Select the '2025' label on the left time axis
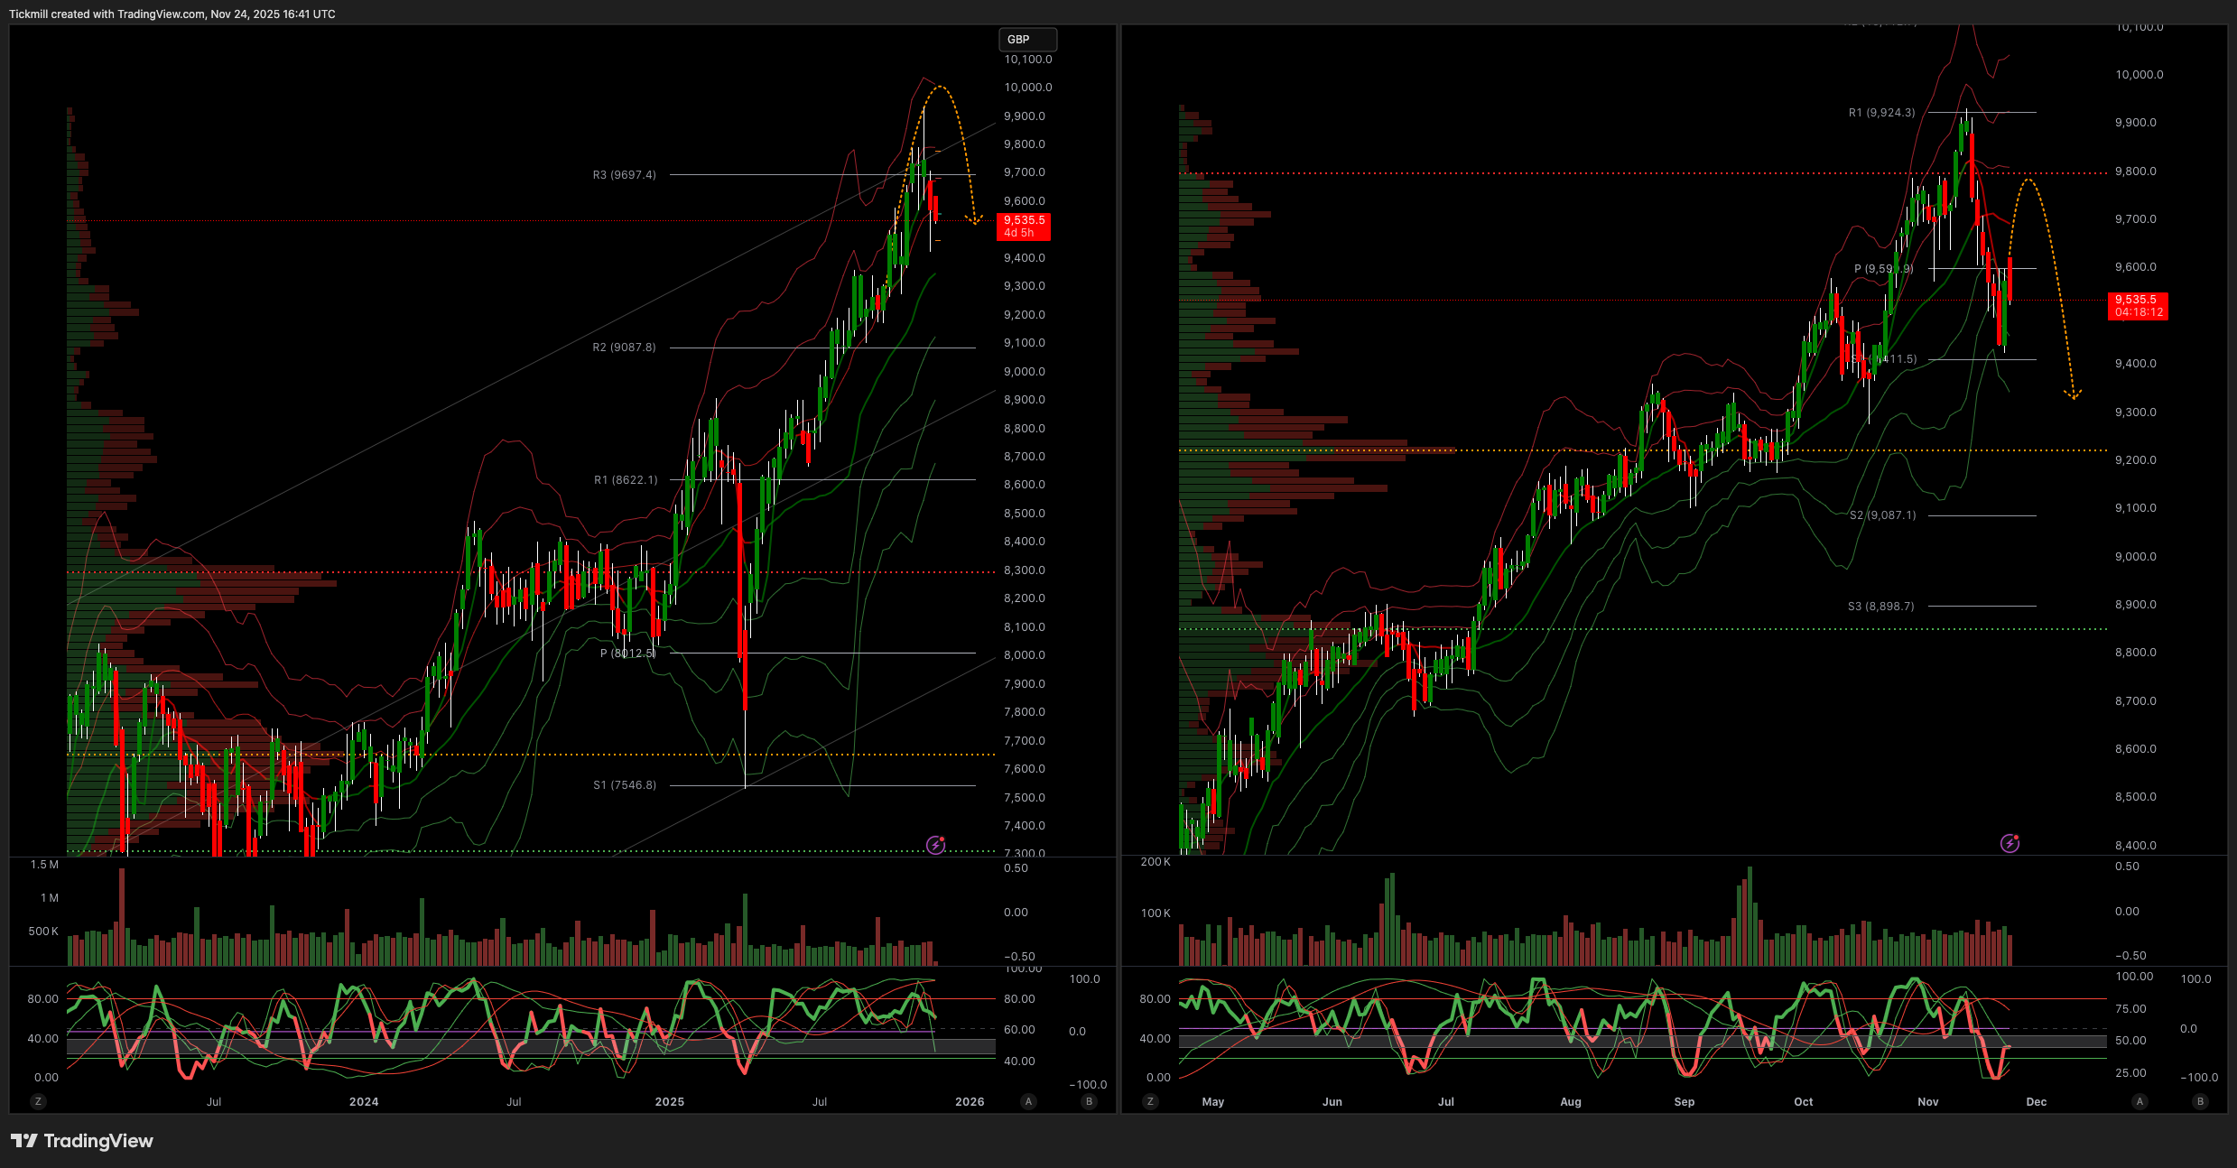Viewport: 2237px width, 1168px height. [x=669, y=1101]
